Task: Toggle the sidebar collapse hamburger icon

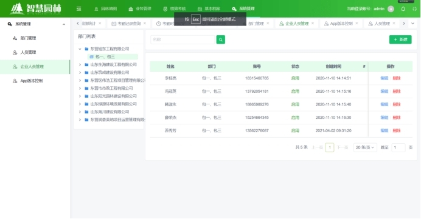Action: pos(78,9)
